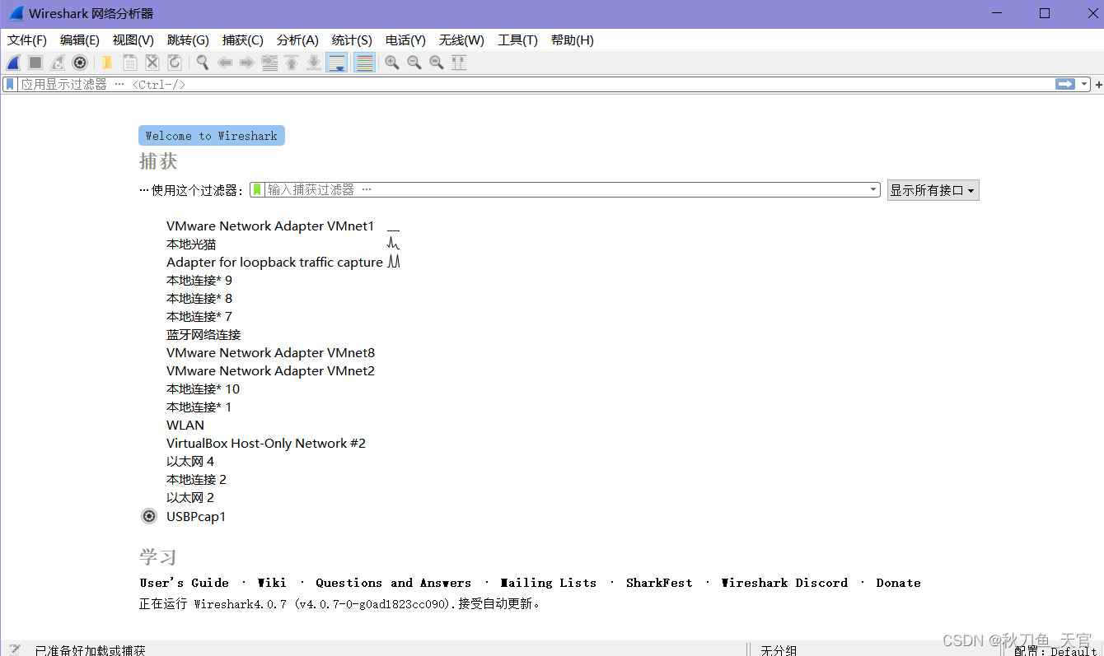Zoom out on the main window text
Image resolution: width=1104 pixels, height=656 pixels.
414,63
